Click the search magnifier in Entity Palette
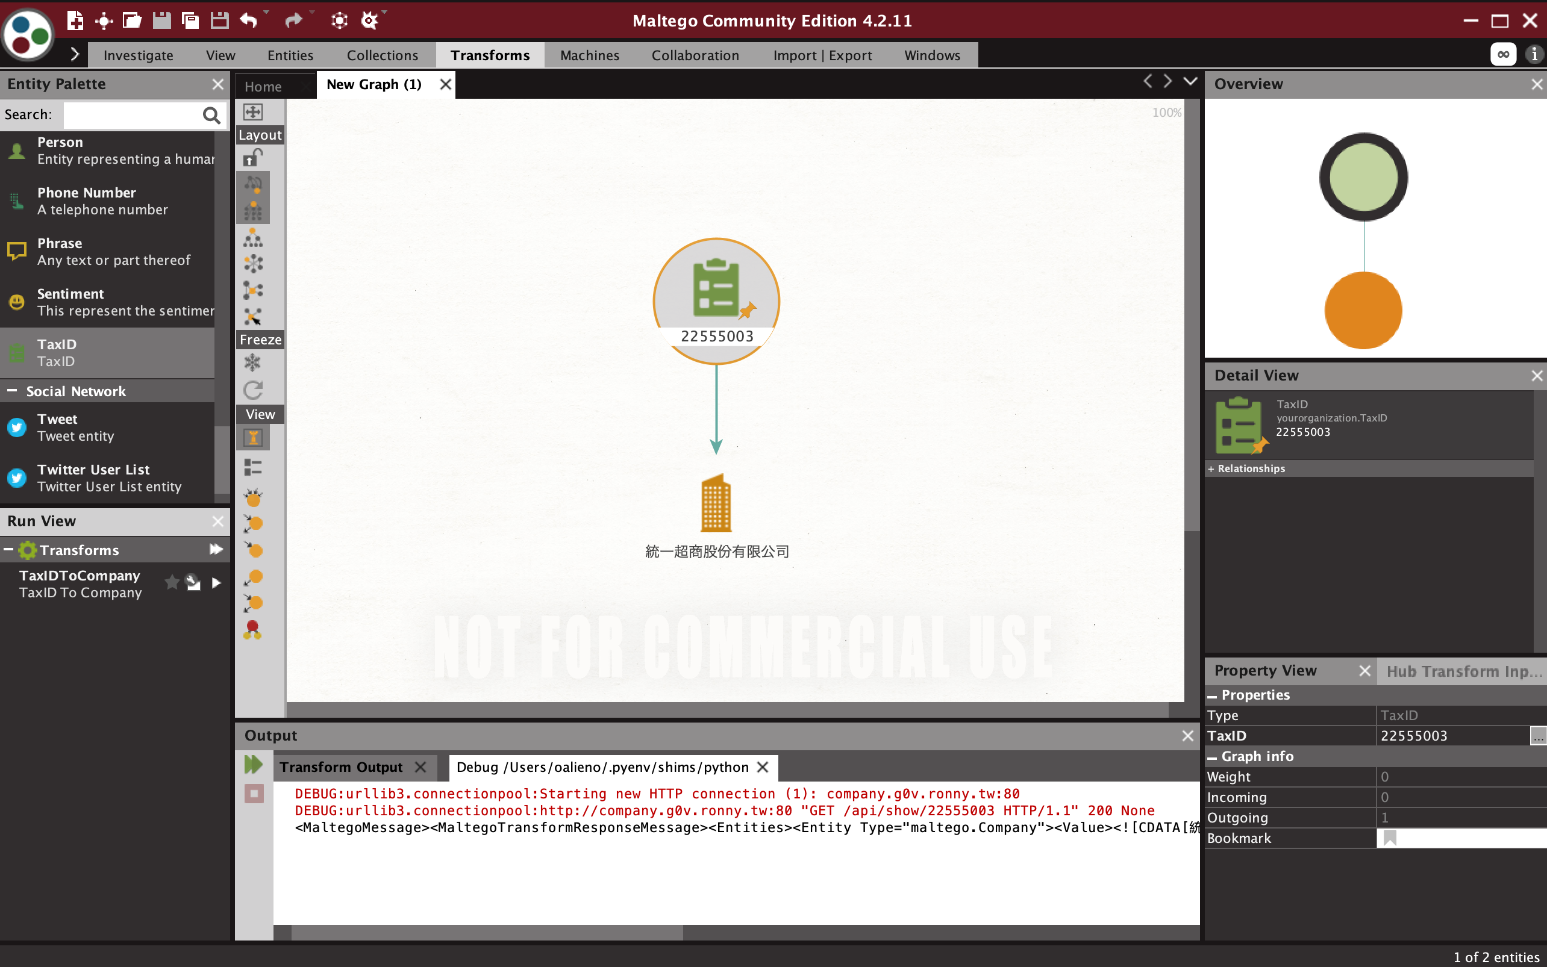 tap(211, 115)
